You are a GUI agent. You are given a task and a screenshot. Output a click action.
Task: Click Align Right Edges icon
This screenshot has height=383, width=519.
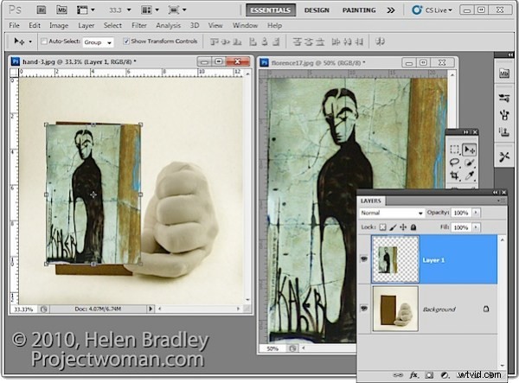click(x=275, y=41)
